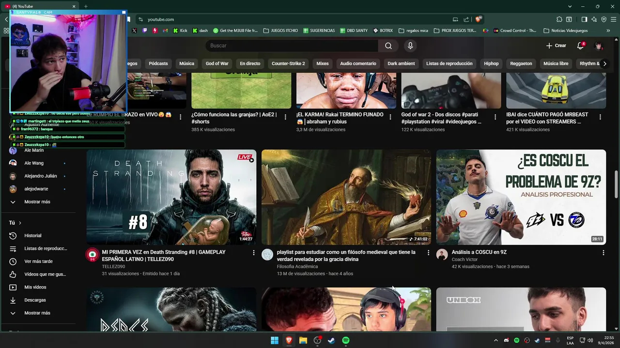Open the account avatar menu
The image size is (620, 348).
pyautogui.click(x=599, y=45)
